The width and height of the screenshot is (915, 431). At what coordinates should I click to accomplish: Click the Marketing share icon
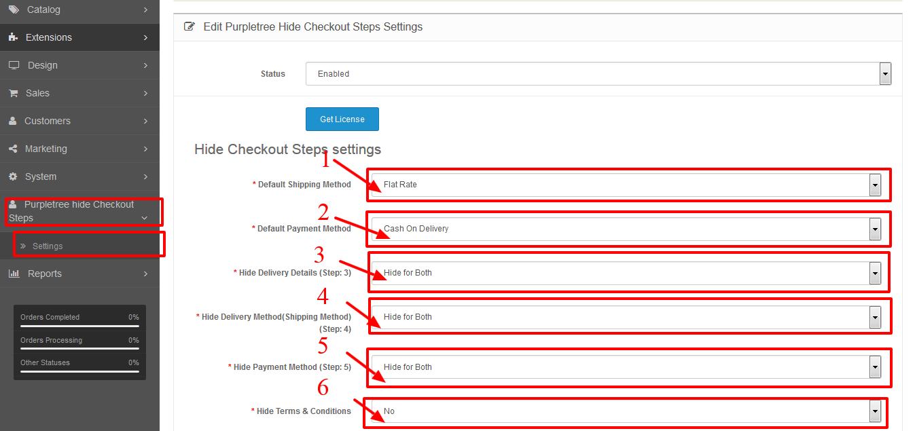point(13,149)
